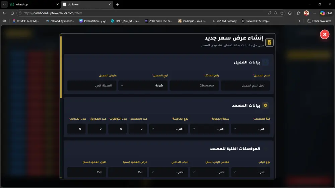
Task: Close the new price offer modal
Action: [x=325, y=35]
